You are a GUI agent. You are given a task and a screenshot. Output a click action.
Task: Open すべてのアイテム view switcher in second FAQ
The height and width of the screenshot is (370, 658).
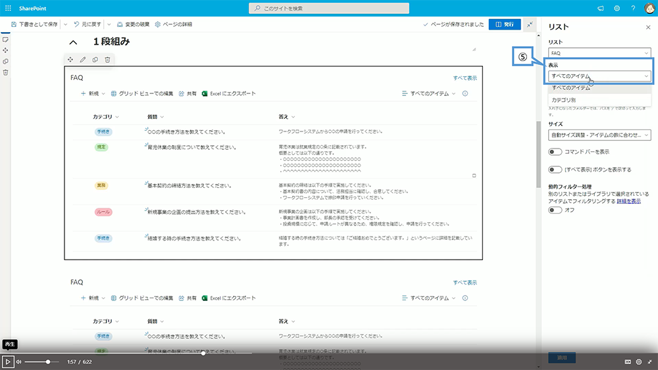[x=428, y=298]
